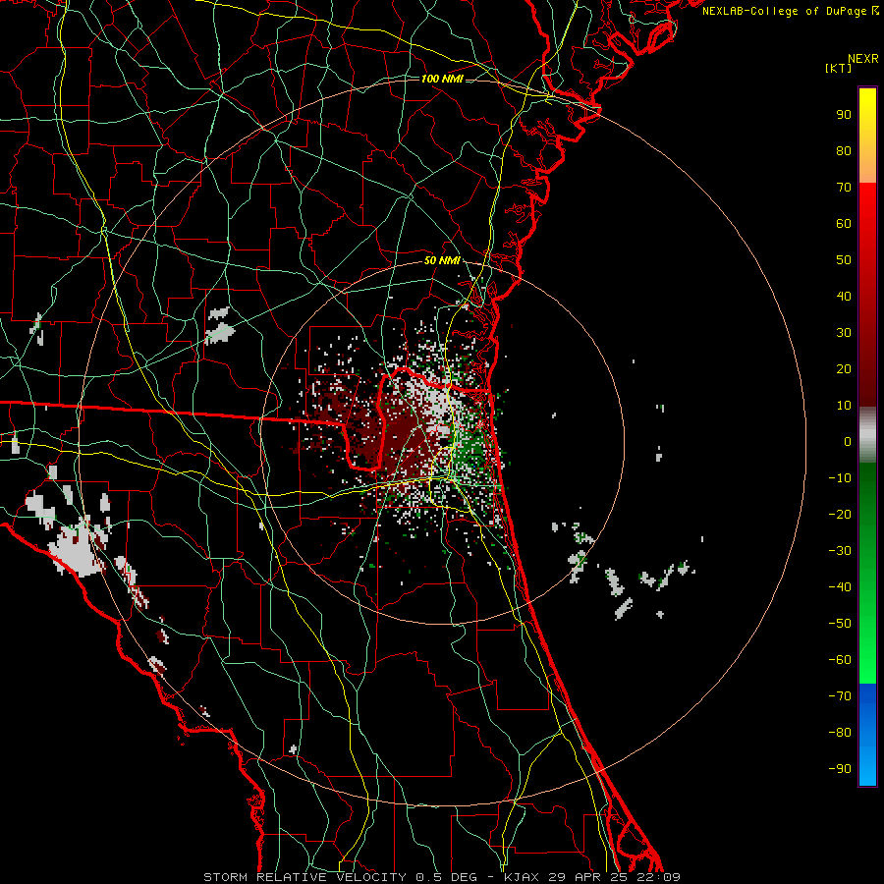884x884 pixels.
Task: Click the -20 value on the scale
Action: pyautogui.click(x=840, y=514)
